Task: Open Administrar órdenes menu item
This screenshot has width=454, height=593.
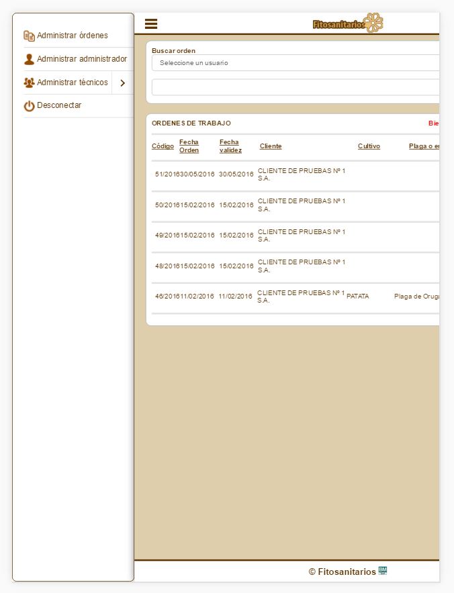Action: pyautogui.click(x=72, y=36)
